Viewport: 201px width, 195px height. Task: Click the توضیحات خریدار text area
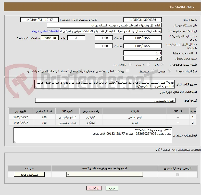tap(93, 135)
